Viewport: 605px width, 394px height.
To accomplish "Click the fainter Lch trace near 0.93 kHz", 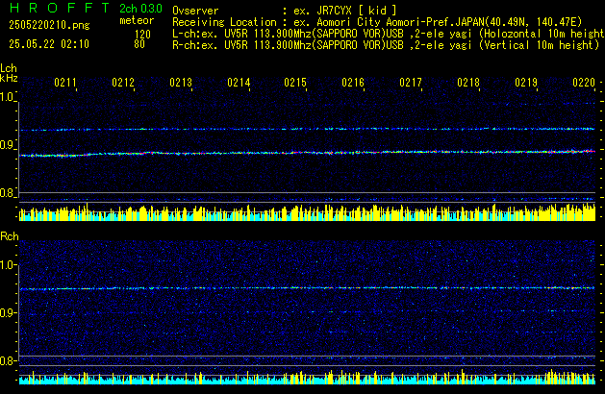I will pyautogui.click(x=307, y=129).
